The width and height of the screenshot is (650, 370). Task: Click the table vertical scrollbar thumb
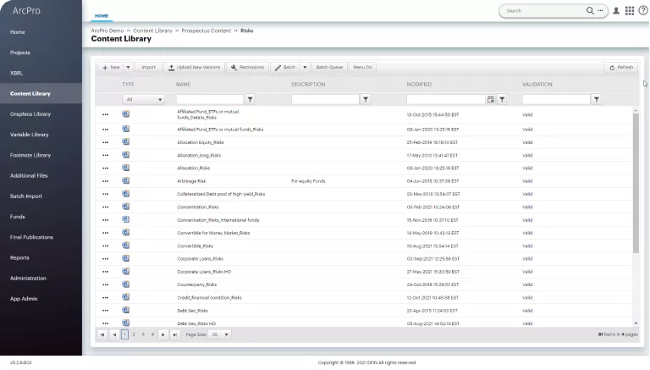(x=636, y=183)
